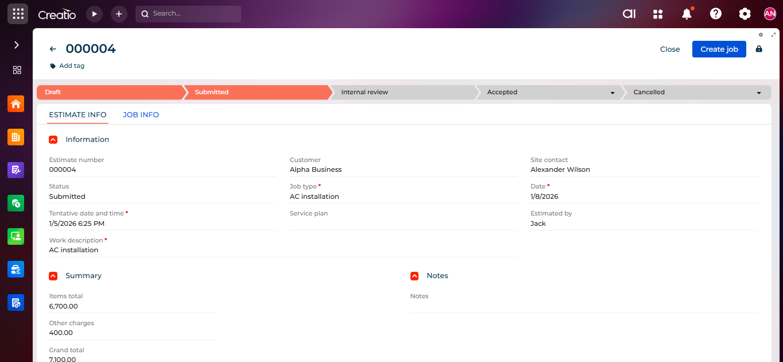Collapse the Information section
This screenshot has width=783, height=362.
point(53,140)
